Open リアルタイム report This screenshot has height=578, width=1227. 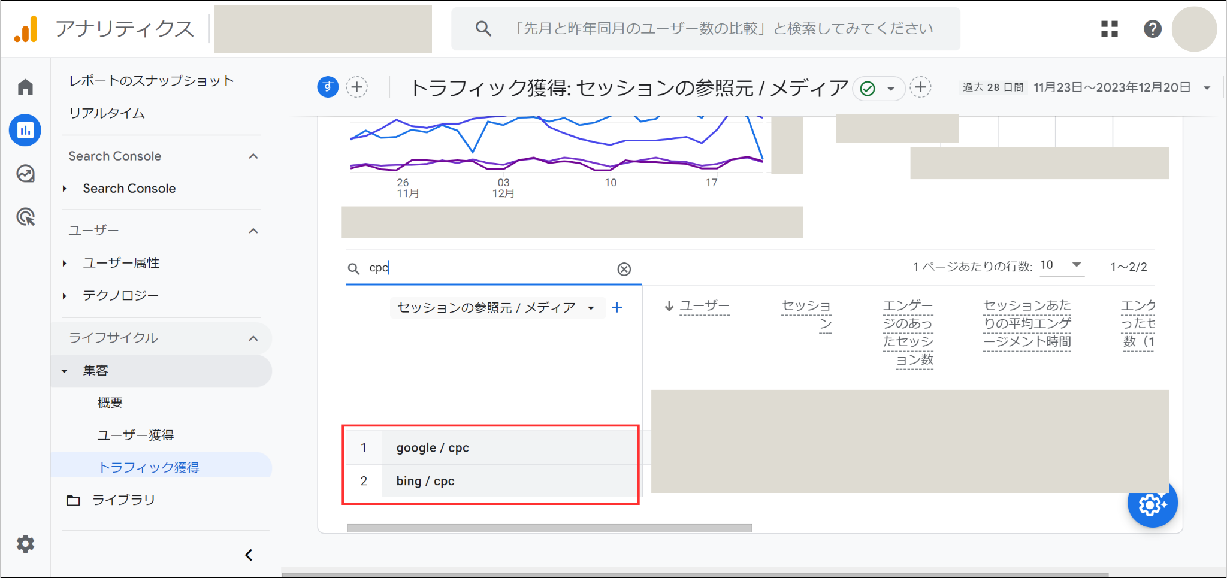coord(107,113)
